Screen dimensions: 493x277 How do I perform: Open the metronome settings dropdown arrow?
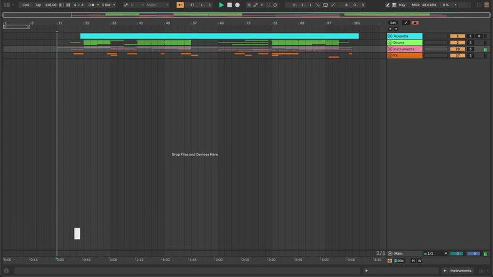tap(98, 5)
